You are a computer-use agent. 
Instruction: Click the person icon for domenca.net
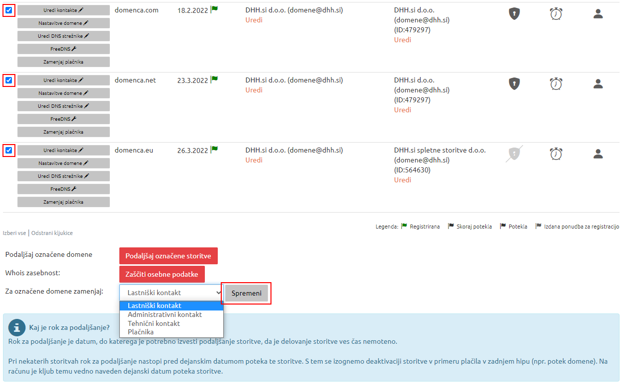(x=598, y=84)
